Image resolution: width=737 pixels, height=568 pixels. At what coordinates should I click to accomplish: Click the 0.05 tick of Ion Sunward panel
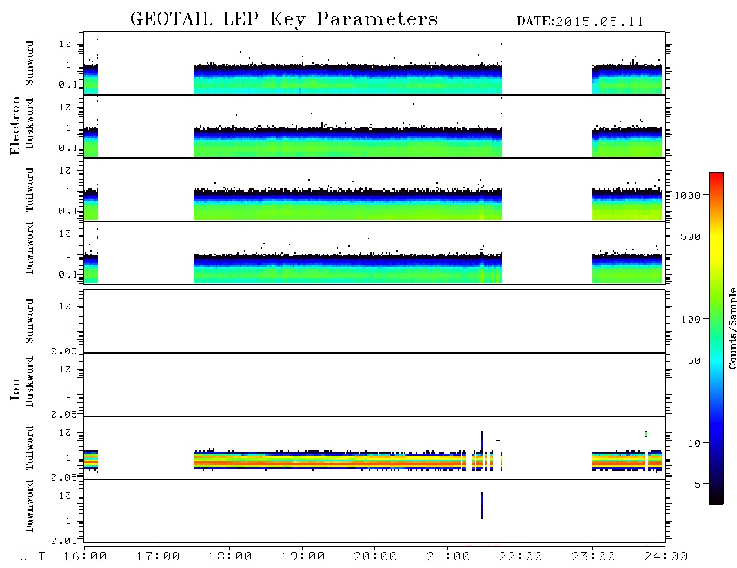(63, 351)
